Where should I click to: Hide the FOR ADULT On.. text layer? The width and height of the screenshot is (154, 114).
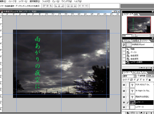(x=124, y=85)
